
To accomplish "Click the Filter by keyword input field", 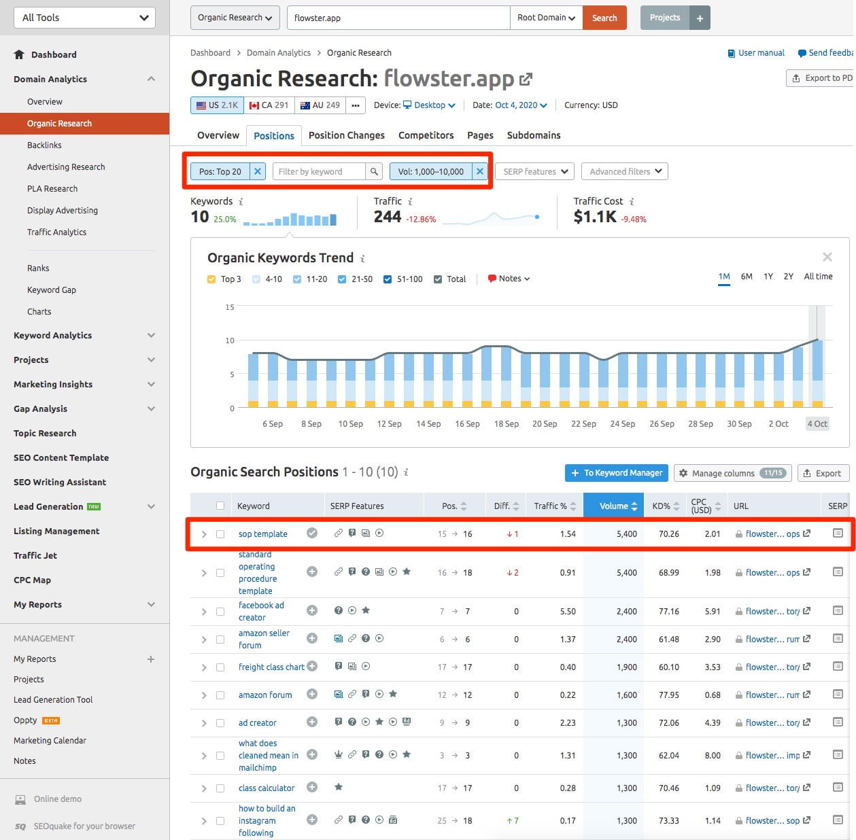I will [x=319, y=171].
